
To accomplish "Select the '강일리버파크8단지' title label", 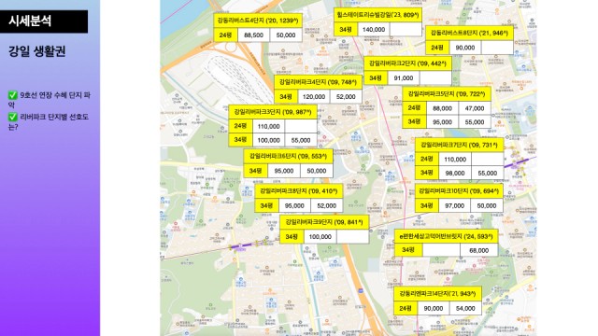I will (x=299, y=190).
